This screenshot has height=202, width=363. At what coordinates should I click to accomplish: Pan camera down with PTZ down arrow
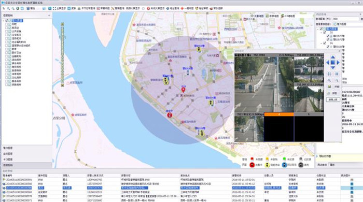[333, 67]
